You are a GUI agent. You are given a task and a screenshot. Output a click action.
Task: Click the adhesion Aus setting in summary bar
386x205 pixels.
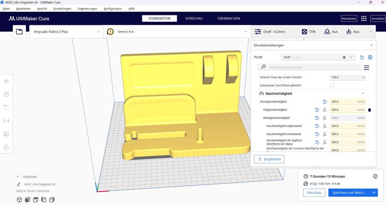[353, 32]
